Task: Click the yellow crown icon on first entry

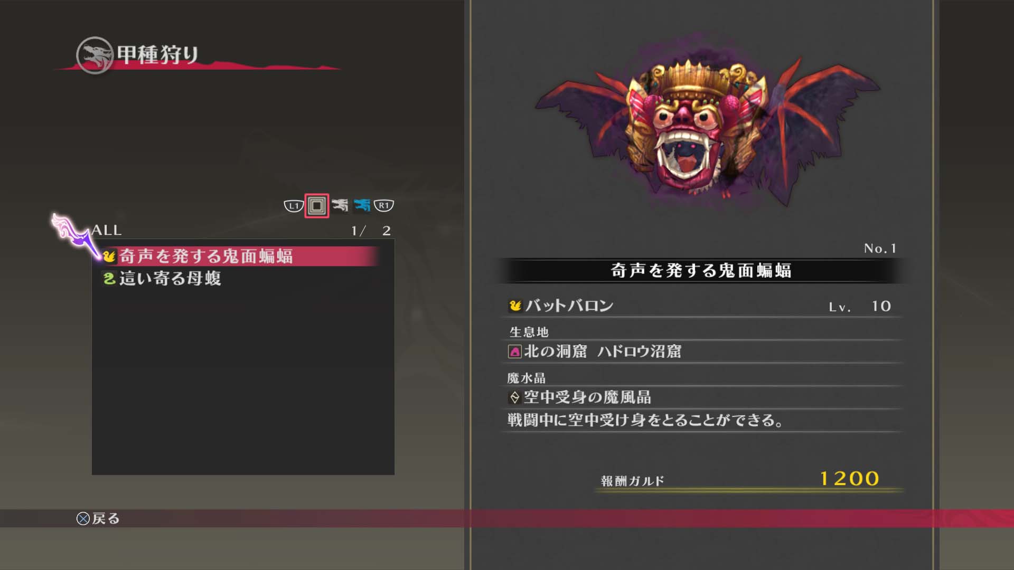Action: (109, 256)
